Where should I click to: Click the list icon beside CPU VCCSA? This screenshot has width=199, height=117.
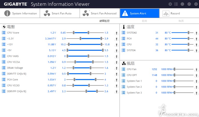coord(4,62)
